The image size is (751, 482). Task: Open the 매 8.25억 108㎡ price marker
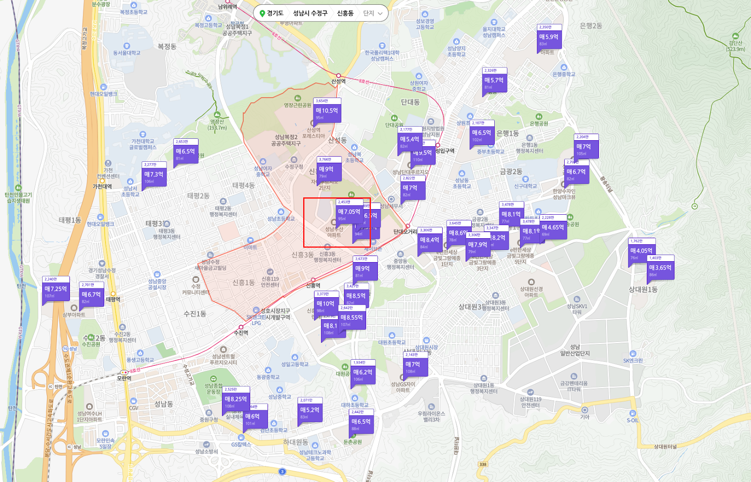click(x=236, y=399)
